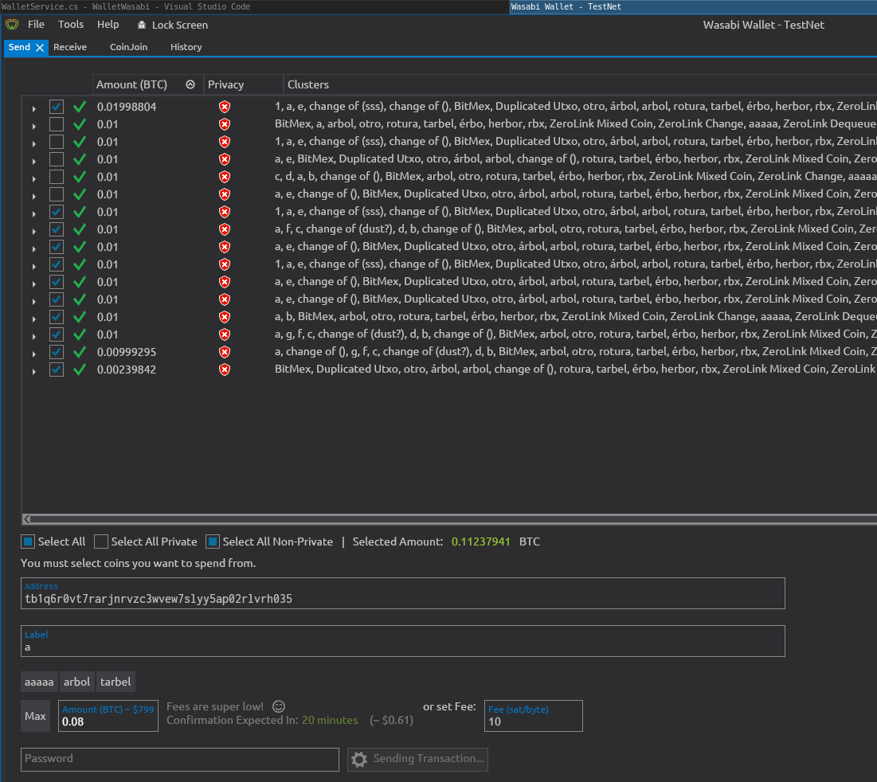Screen dimensions: 877x782
Task: Click red shield on 0.01 row starting 'a, g, f, c'
Action: tap(225, 334)
